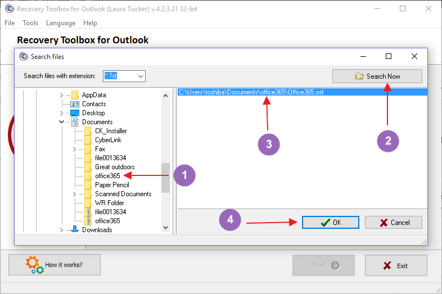Expand the Fax folder node
Image resolution: width=442 pixels, height=294 pixels.
[x=74, y=149]
